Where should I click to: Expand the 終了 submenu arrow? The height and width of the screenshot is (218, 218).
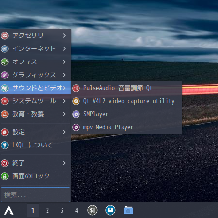click(x=64, y=163)
